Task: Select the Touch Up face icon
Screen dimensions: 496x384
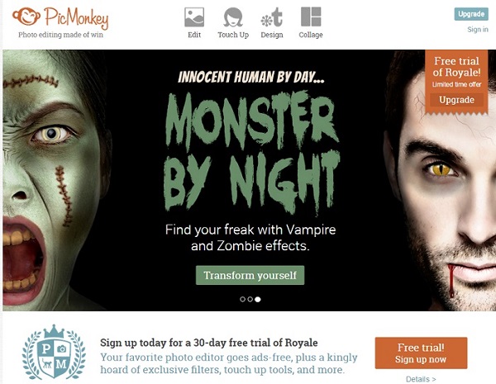Action: point(233,17)
